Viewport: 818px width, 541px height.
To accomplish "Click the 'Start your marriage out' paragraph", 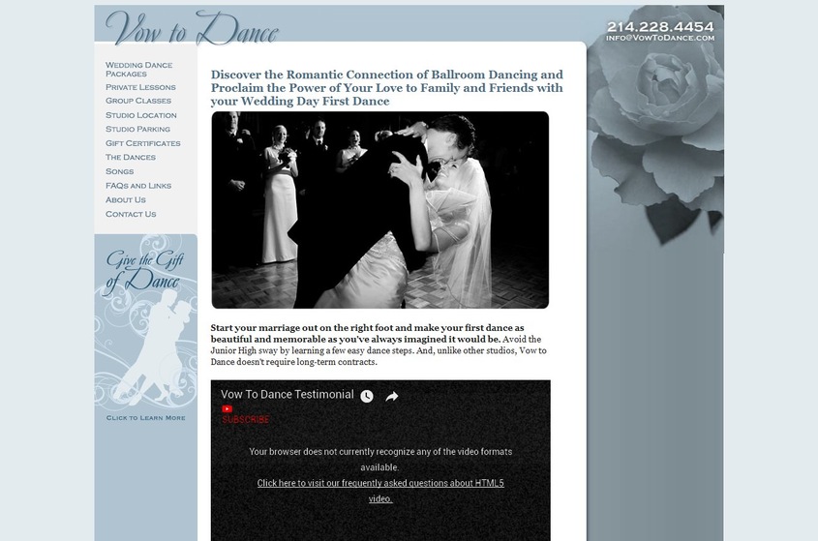I will pyautogui.click(x=379, y=345).
